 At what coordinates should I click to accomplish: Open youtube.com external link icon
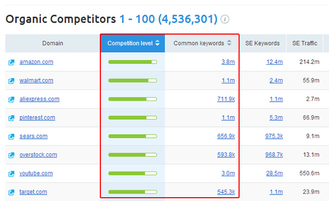click(12, 174)
